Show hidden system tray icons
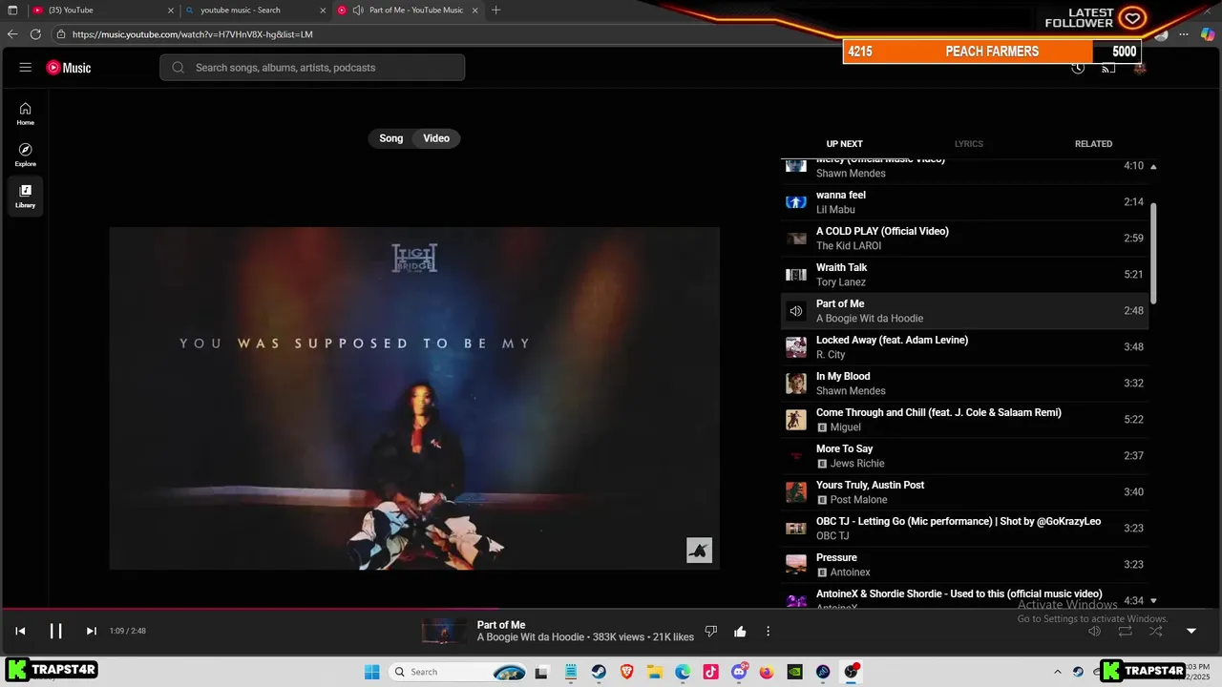 tap(1057, 672)
